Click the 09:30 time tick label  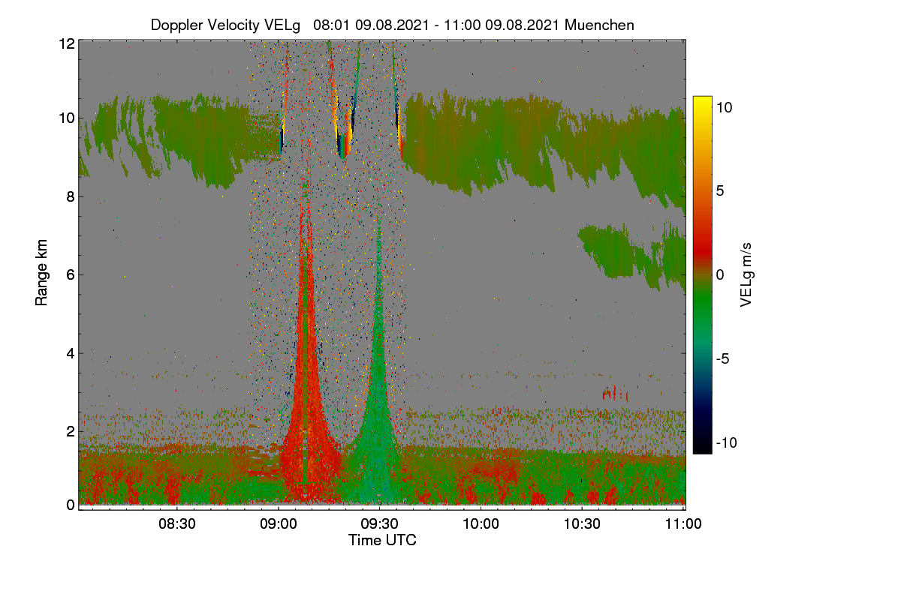[380, 524]
